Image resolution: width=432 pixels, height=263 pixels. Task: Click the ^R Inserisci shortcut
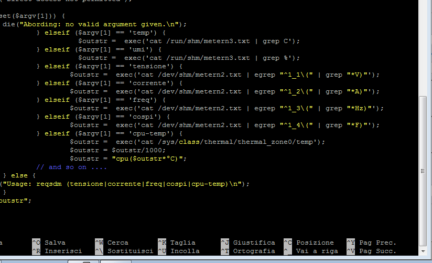tap(57, 251)
